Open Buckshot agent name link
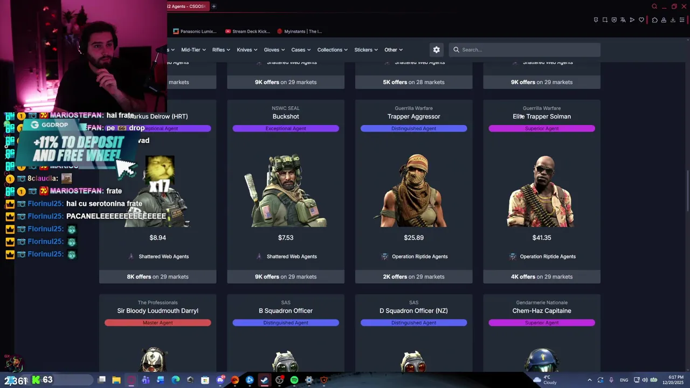 click(x=286, y=116)
